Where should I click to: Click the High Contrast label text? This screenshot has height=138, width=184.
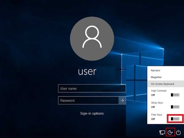159,91
